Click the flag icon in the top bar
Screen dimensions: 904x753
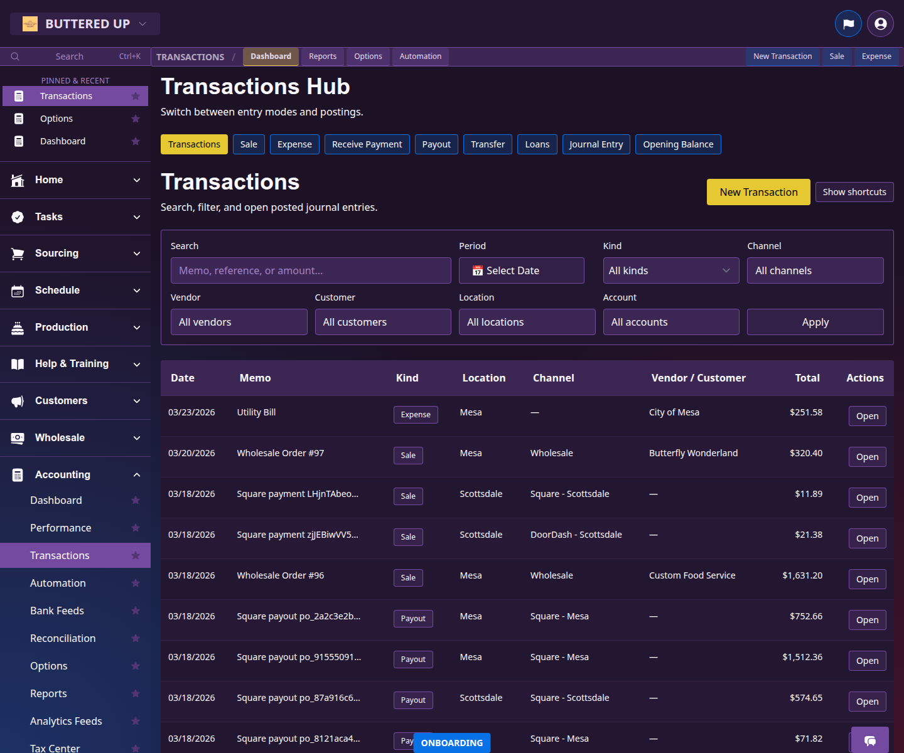(x=848, y=23)
